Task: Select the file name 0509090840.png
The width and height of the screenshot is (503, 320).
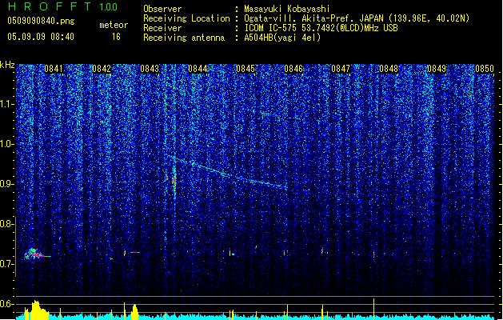Action: tap(41, 21)
